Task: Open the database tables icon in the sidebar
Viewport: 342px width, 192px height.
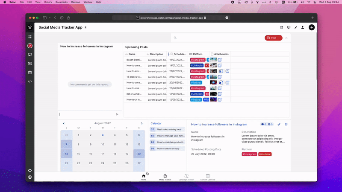Action: (x=30, y=72)
